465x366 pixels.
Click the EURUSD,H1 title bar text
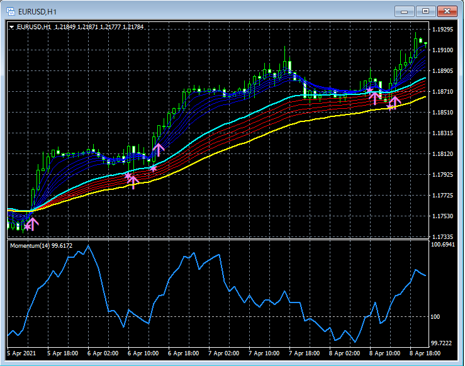38,11
